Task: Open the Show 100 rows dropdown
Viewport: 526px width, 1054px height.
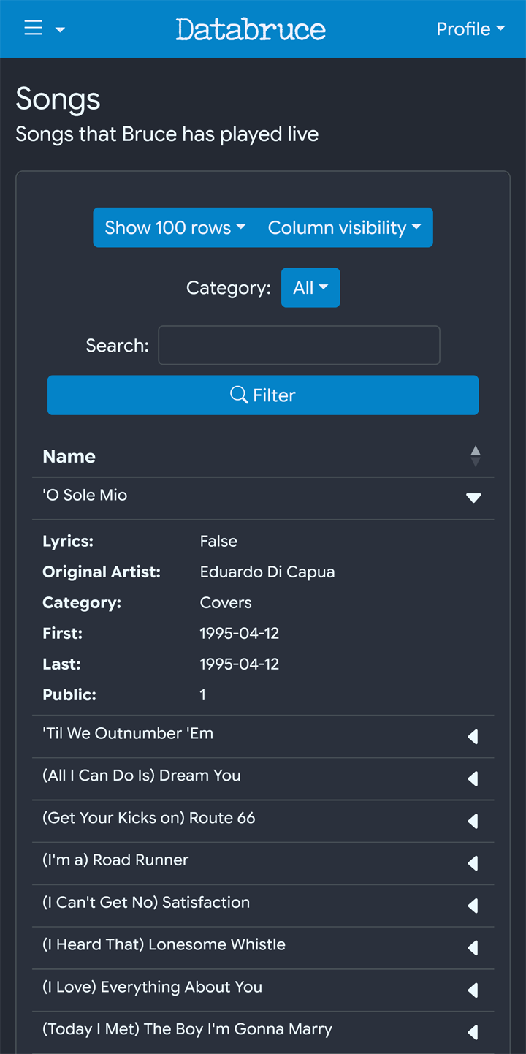Action: click(175, 227)
